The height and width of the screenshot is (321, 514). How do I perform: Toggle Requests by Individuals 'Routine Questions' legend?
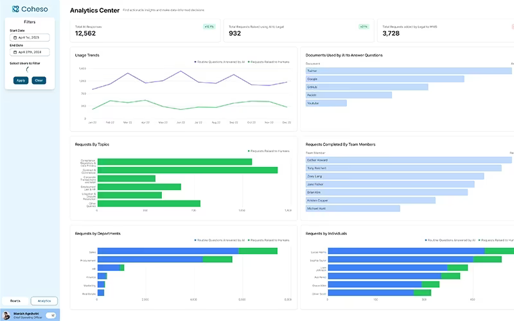pos(450,240)
